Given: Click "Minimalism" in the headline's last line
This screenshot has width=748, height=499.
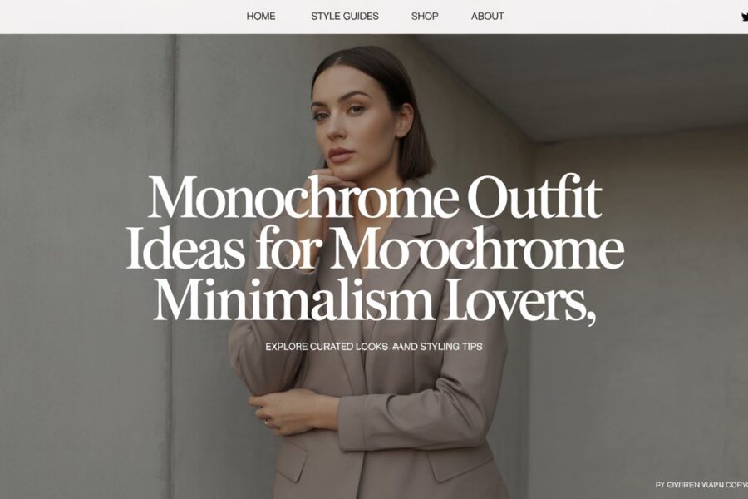Looking at the screenshot, I should (293, 300).
